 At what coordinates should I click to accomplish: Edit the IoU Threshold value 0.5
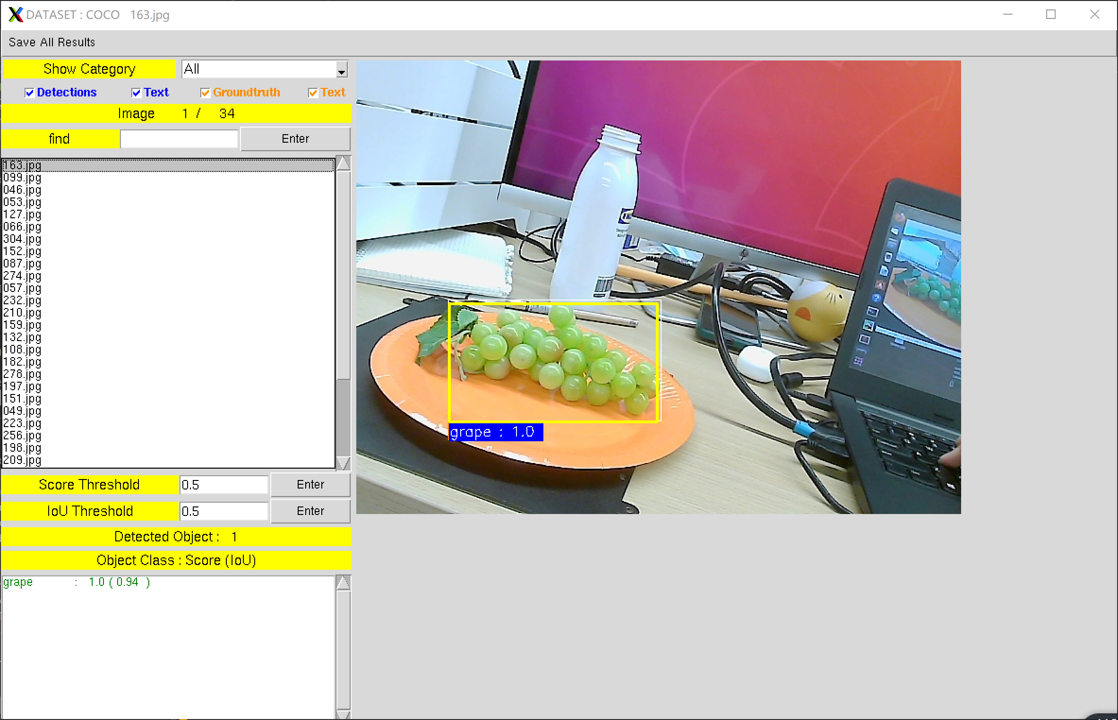tap(224, 511)
